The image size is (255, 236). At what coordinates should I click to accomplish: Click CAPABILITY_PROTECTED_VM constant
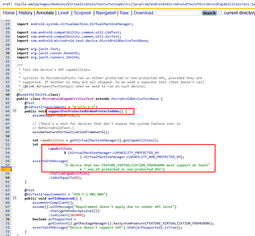point(136,153)
